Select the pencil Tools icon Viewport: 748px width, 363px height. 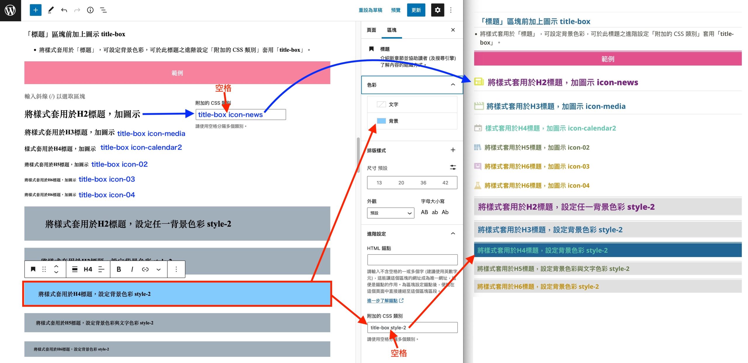click(x=51, y=10)
